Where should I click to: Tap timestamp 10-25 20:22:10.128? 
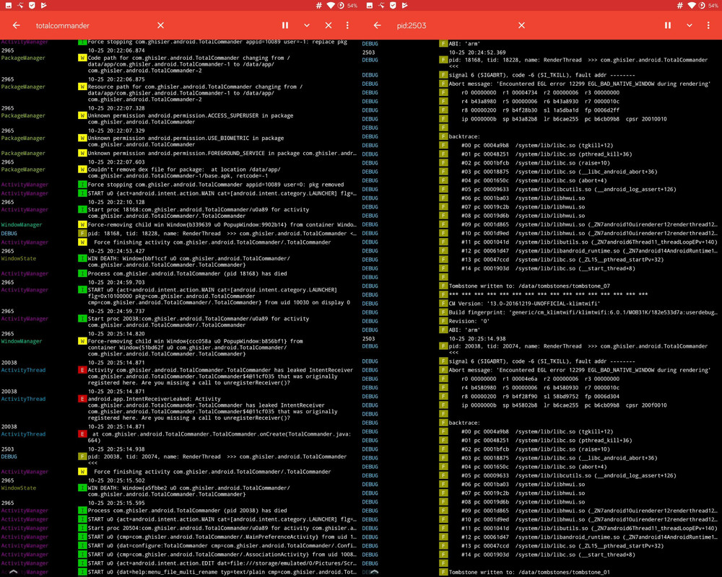[x=116, y=202]
